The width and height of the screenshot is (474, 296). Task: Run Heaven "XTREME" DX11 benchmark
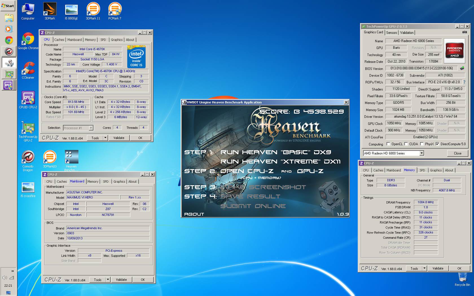click(x=280, y=162)
